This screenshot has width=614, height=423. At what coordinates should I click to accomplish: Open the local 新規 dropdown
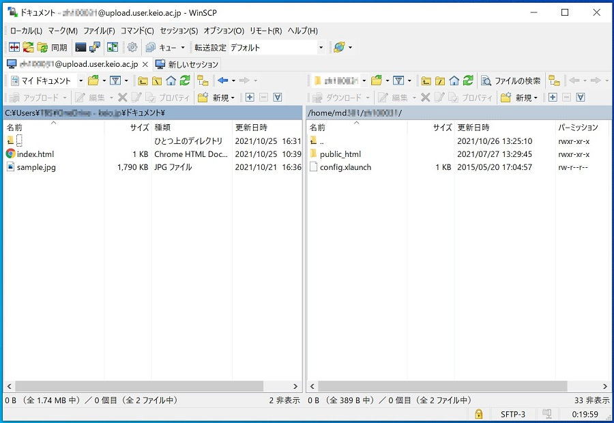click(217, 98)
